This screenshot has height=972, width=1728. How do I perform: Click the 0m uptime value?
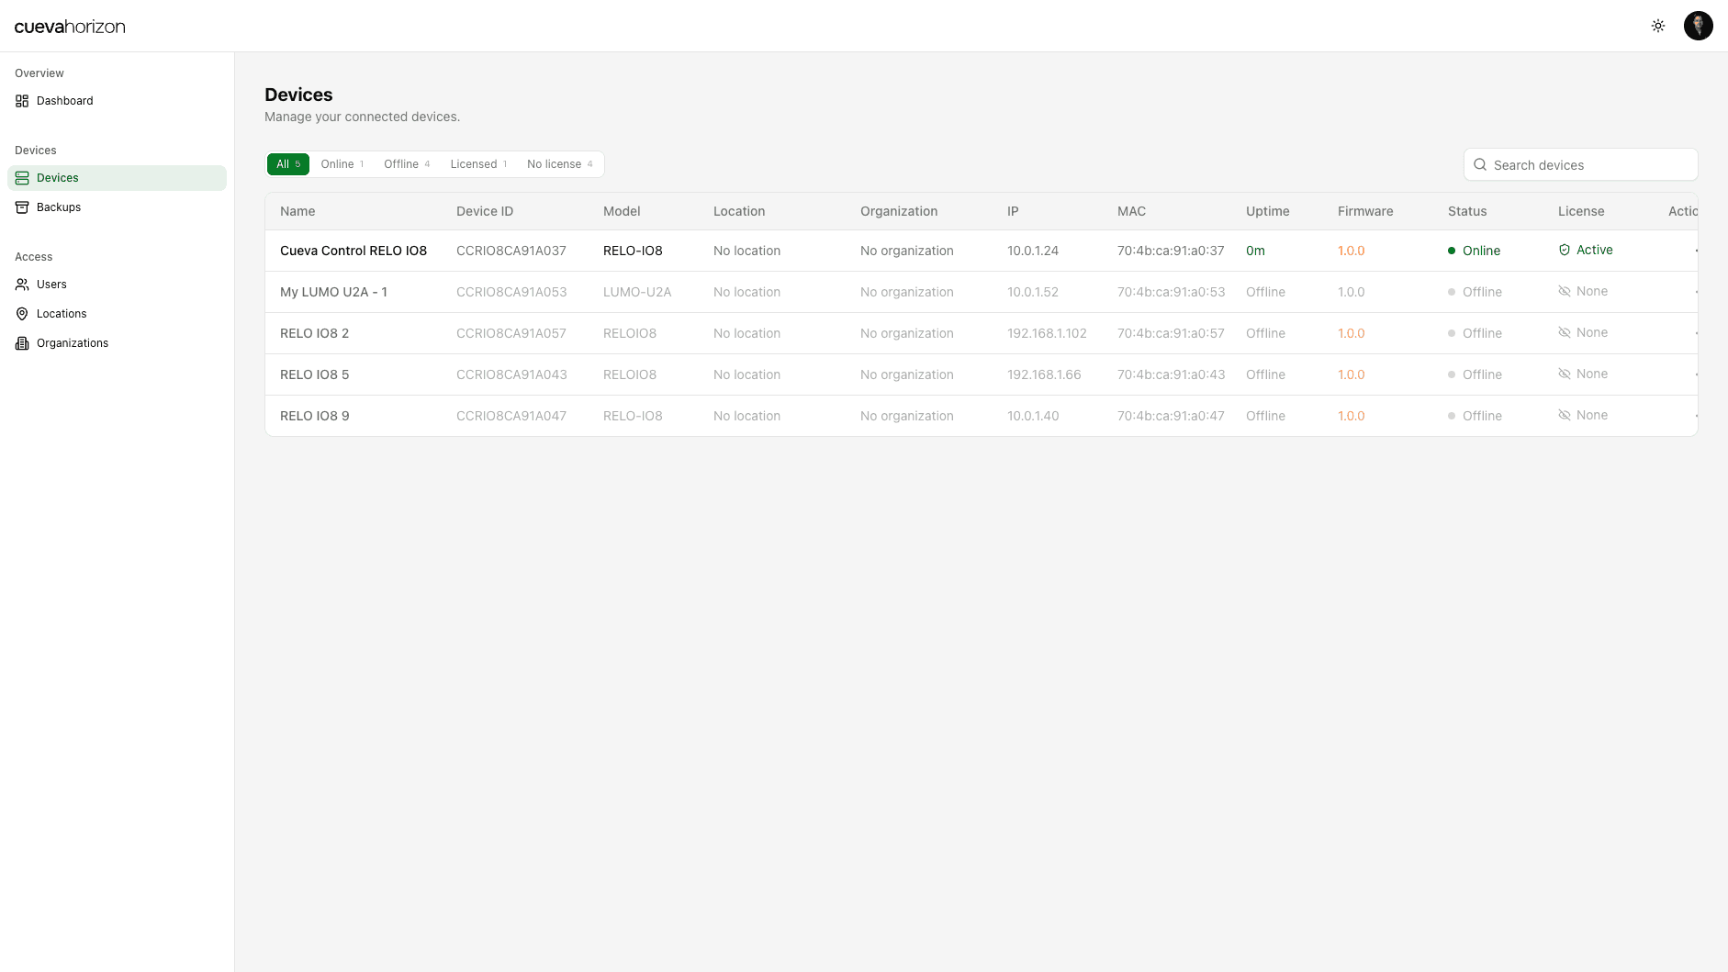1255,251
